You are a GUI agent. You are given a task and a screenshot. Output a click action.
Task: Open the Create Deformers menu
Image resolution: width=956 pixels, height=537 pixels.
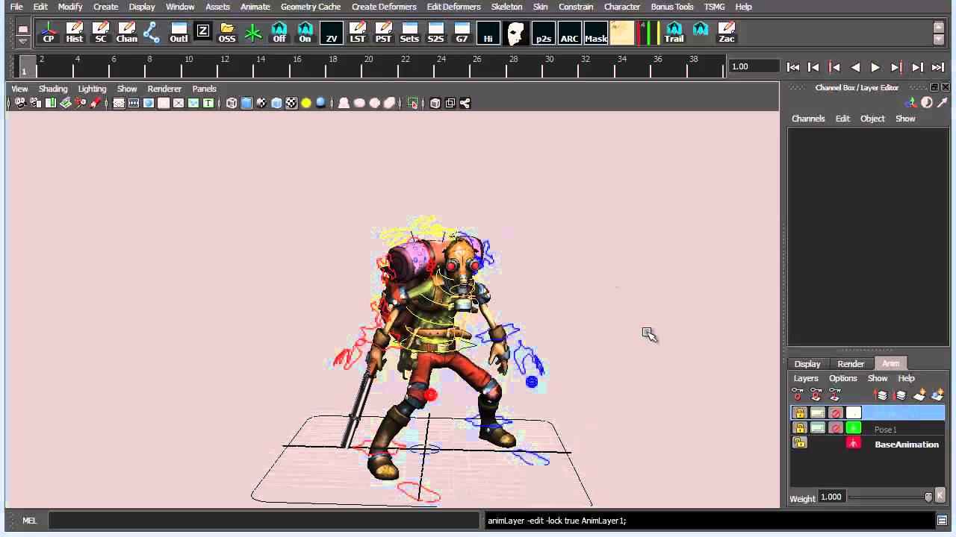click(x=384, y=7)
